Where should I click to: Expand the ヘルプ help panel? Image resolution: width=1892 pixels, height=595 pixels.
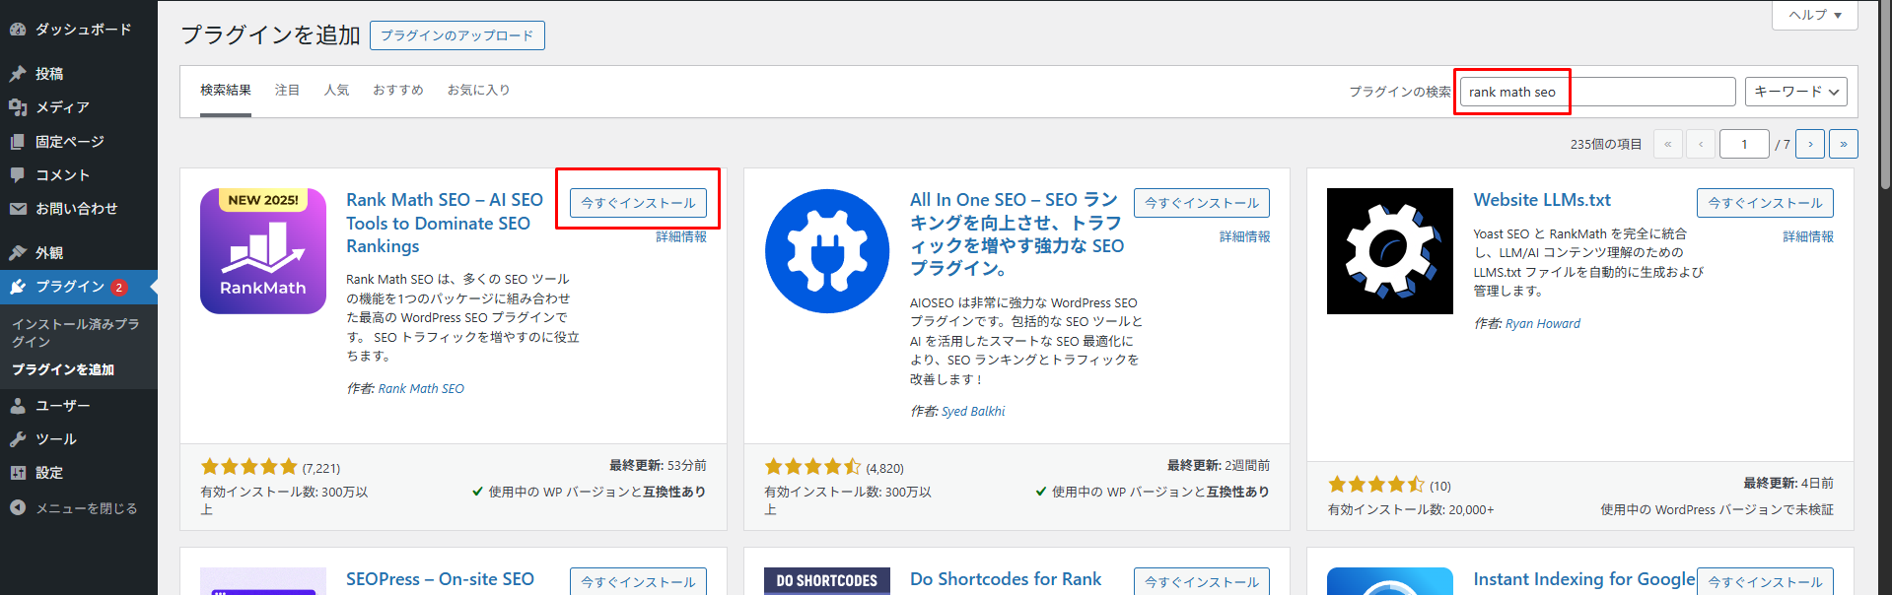tap(1815, 15)
